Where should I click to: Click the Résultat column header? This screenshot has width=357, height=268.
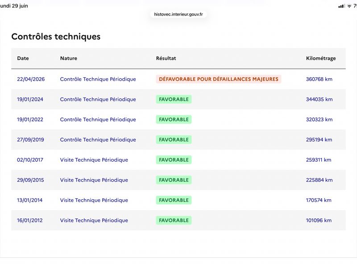(166, 59)
